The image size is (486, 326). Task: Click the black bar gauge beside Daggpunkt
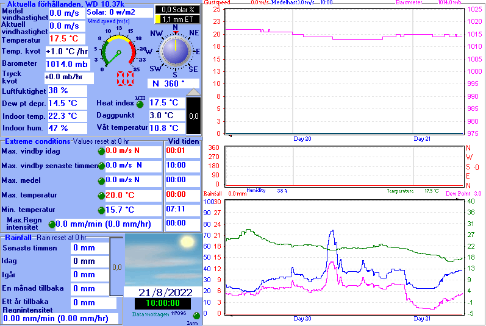[193, 116]
